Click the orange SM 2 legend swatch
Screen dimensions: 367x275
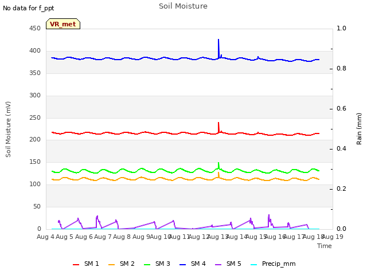click(x=112, y=265)
